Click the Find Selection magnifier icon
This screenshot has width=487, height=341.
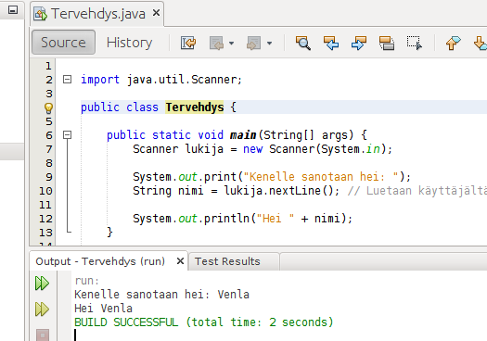point(303,43)
